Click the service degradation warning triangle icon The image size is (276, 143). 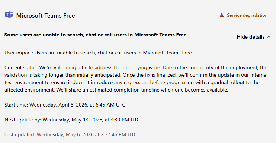tap(222, 15)
